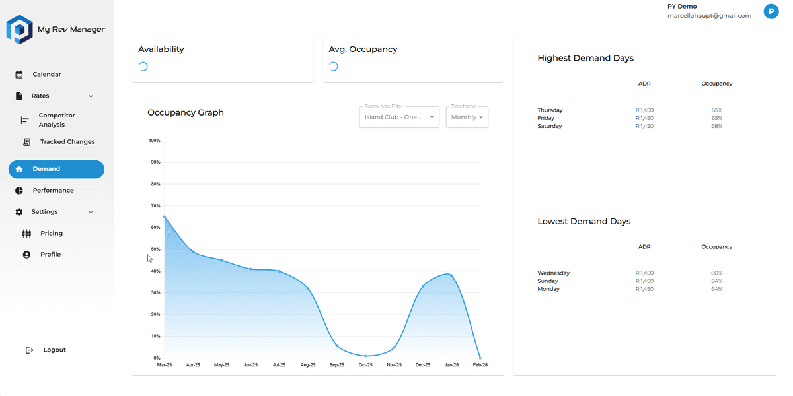Select the Pricing sliders icon

click(26, 233)
